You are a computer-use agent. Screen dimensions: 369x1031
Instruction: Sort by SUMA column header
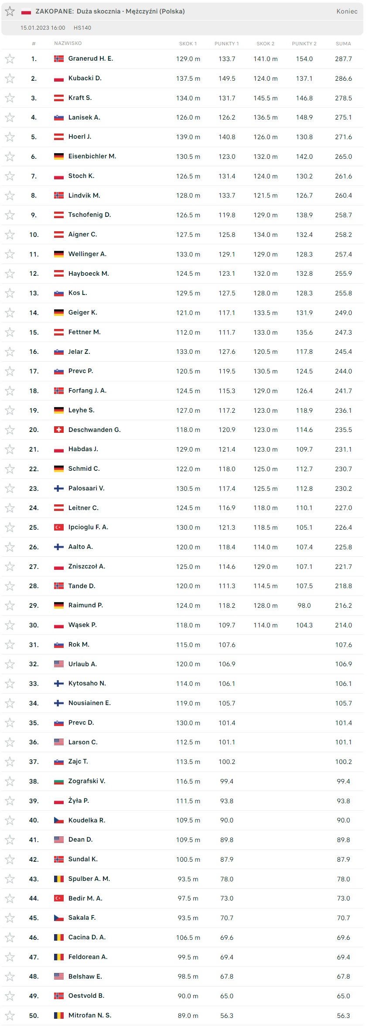point(343,44)
